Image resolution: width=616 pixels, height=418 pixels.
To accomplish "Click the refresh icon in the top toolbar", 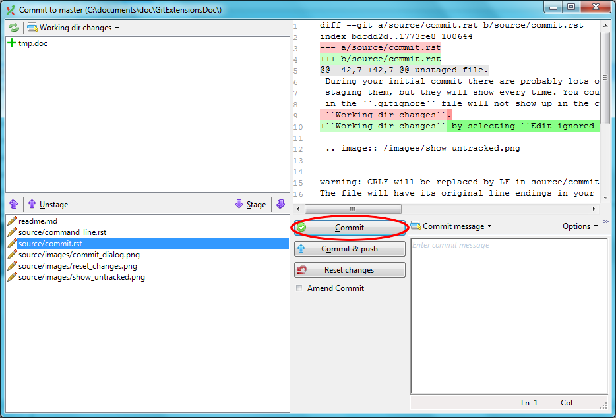I will point(14,28).
